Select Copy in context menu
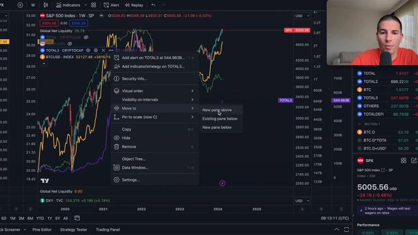 click(155, 129)
